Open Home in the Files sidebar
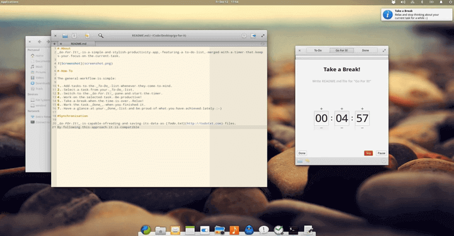 click(x=37, y=55)
